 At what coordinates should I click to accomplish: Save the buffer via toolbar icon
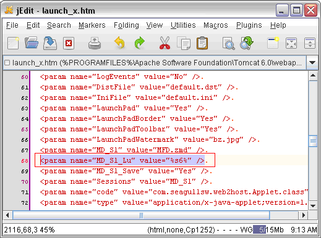point(50,43)
